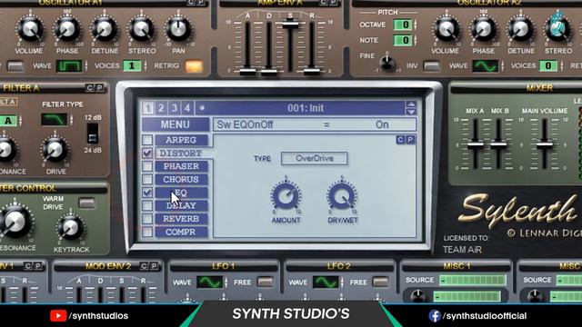Toggle Oscillator A1 RETRIG button
582x327 pixels.
[x=194, y=66]
